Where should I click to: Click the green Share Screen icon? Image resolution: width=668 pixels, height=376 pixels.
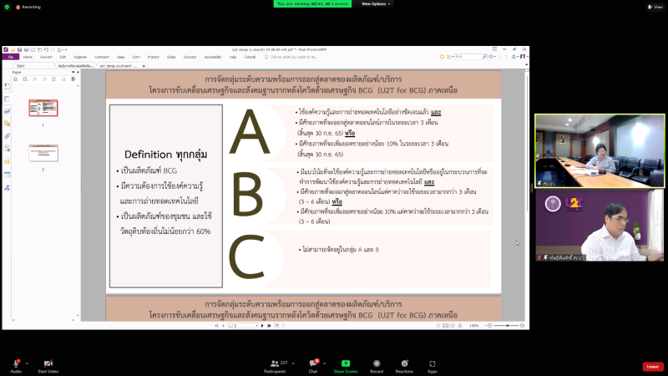point(345,363)
